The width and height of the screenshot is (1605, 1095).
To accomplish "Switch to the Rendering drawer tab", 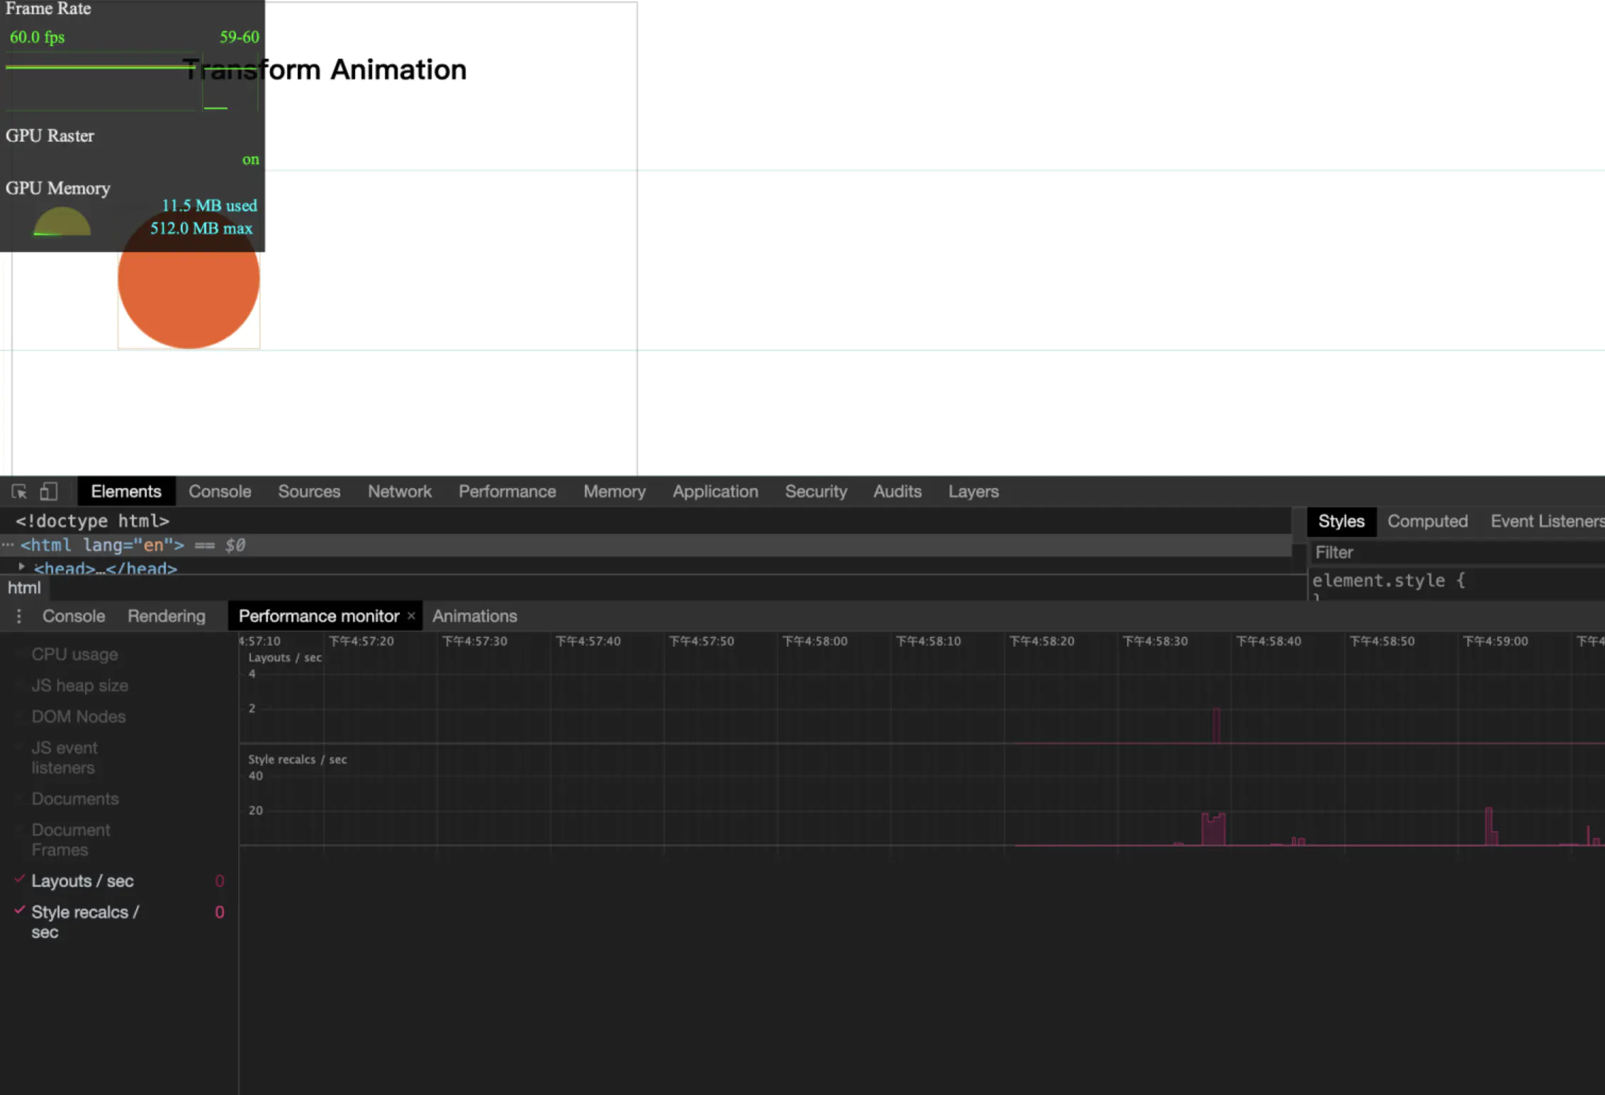I will pos(166,616).
